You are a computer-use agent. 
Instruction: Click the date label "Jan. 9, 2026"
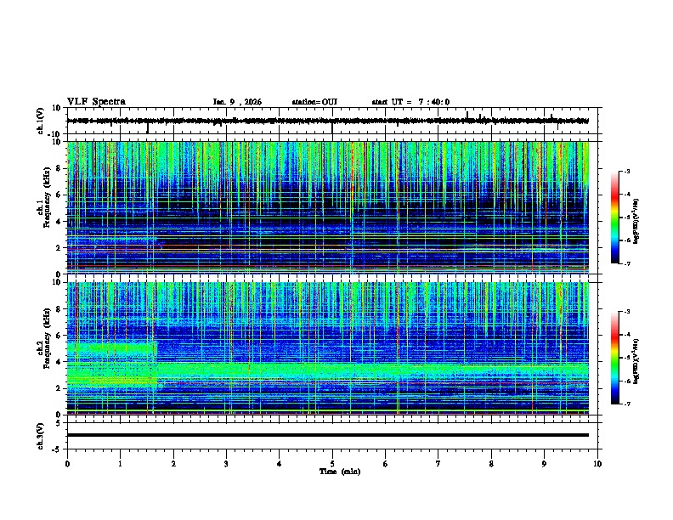(237, 102)
